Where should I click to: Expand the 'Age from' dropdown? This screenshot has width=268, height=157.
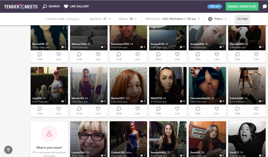(x=100, y=19)
